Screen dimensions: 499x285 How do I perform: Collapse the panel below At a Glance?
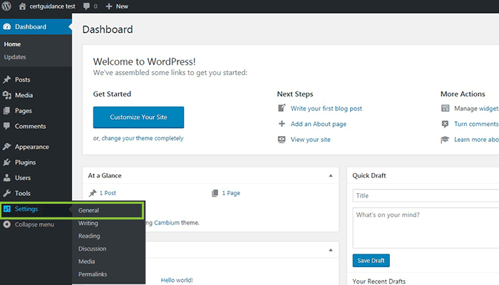pyautogui.click(x=331, y=250)
